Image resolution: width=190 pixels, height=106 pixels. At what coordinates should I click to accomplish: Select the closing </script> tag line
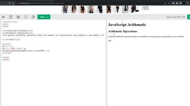(7, 53)
